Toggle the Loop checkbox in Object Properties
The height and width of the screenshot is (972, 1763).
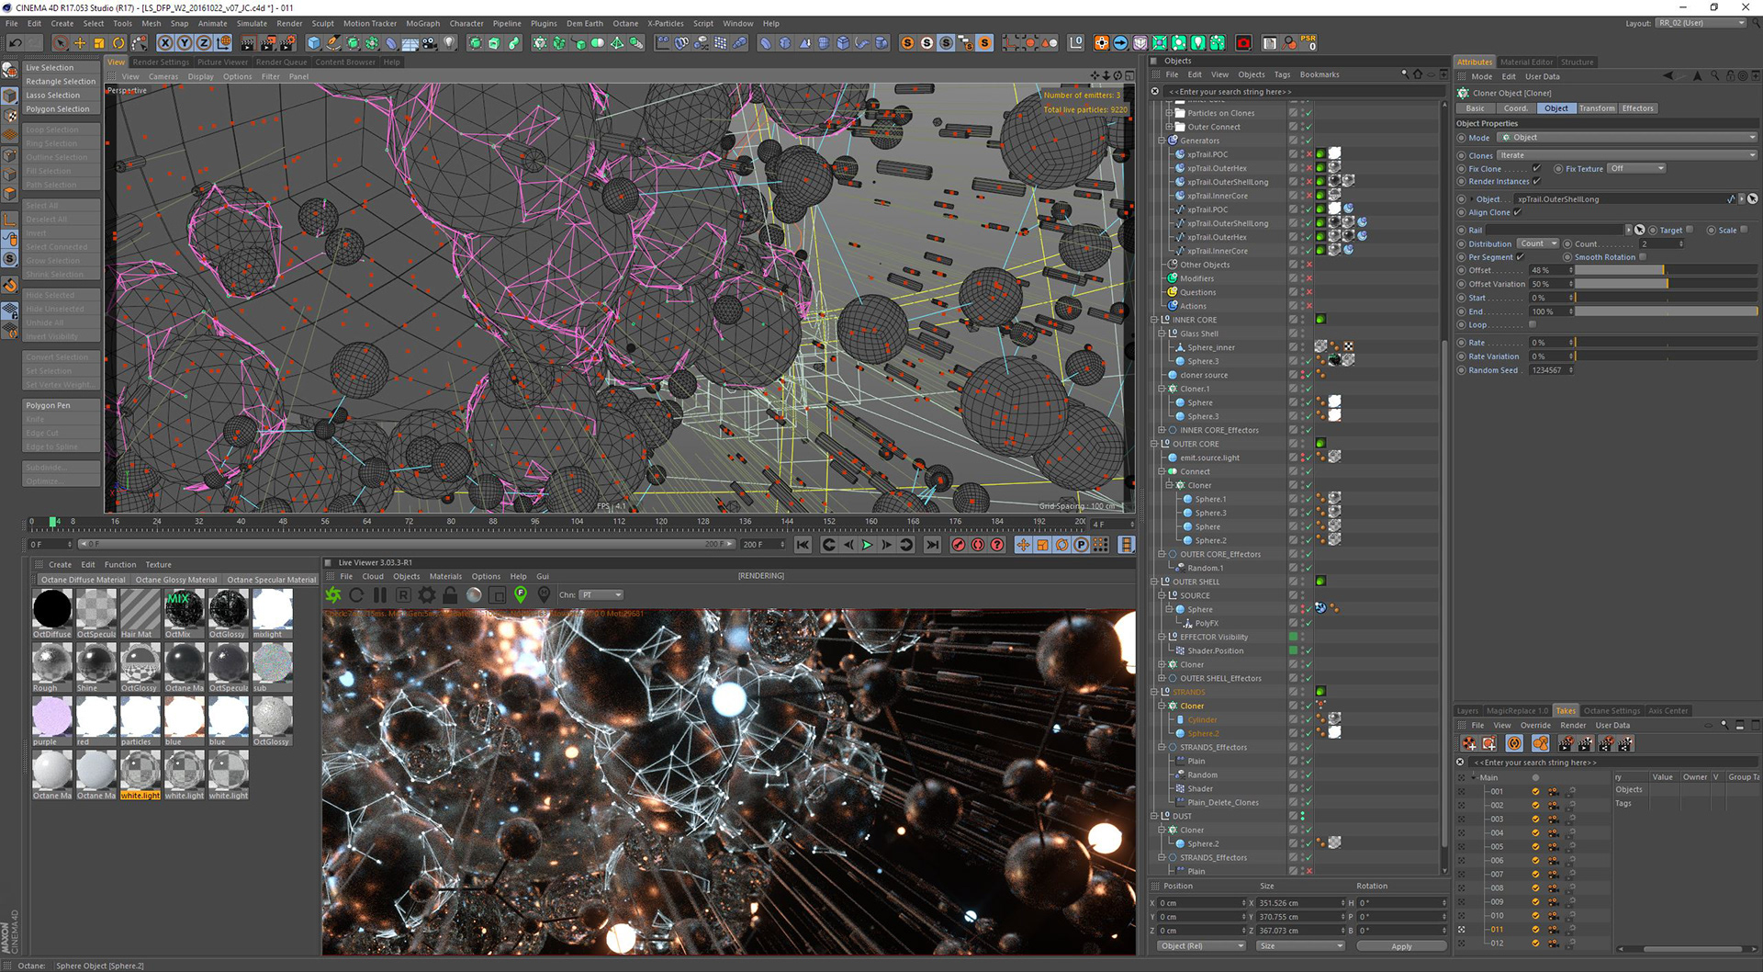1533,324
